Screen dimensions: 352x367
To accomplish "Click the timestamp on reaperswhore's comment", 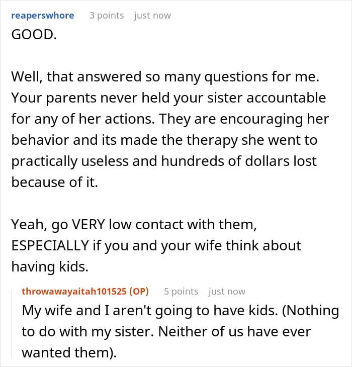I will 152,16.
